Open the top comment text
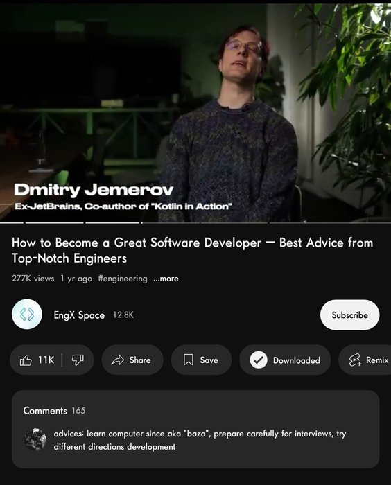The image size is (391, 485). click(x=200, y=440)
